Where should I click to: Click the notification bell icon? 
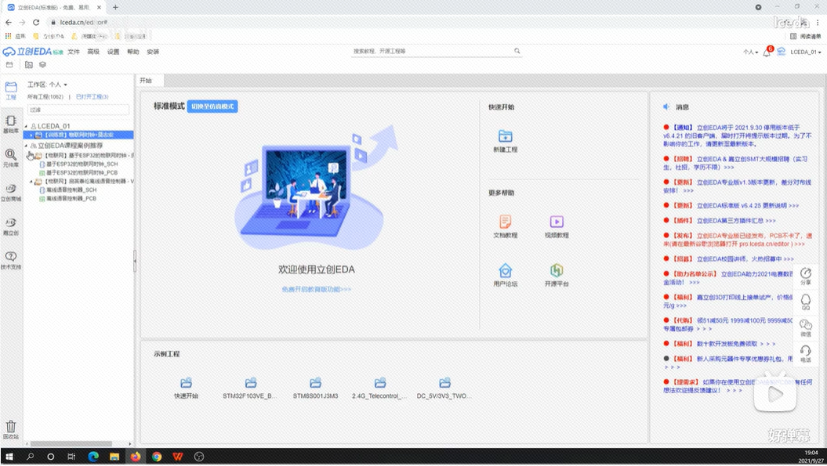(767, 52)
